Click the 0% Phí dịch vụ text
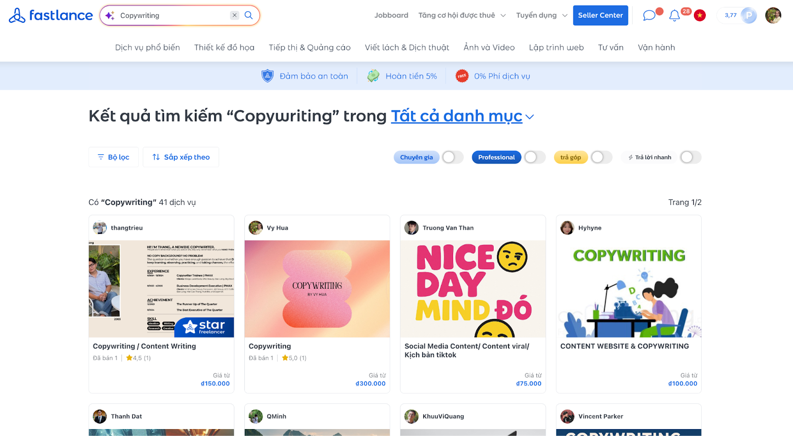Screen dimensions: 793x436 point(502,76)
